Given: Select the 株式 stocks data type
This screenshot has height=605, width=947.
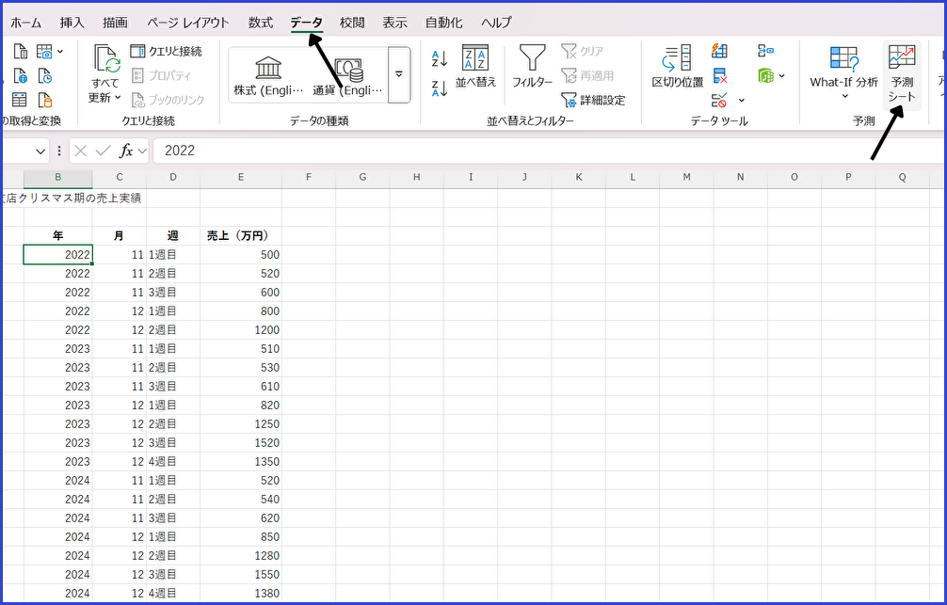Looking at the screenshot, I should 269,74.
